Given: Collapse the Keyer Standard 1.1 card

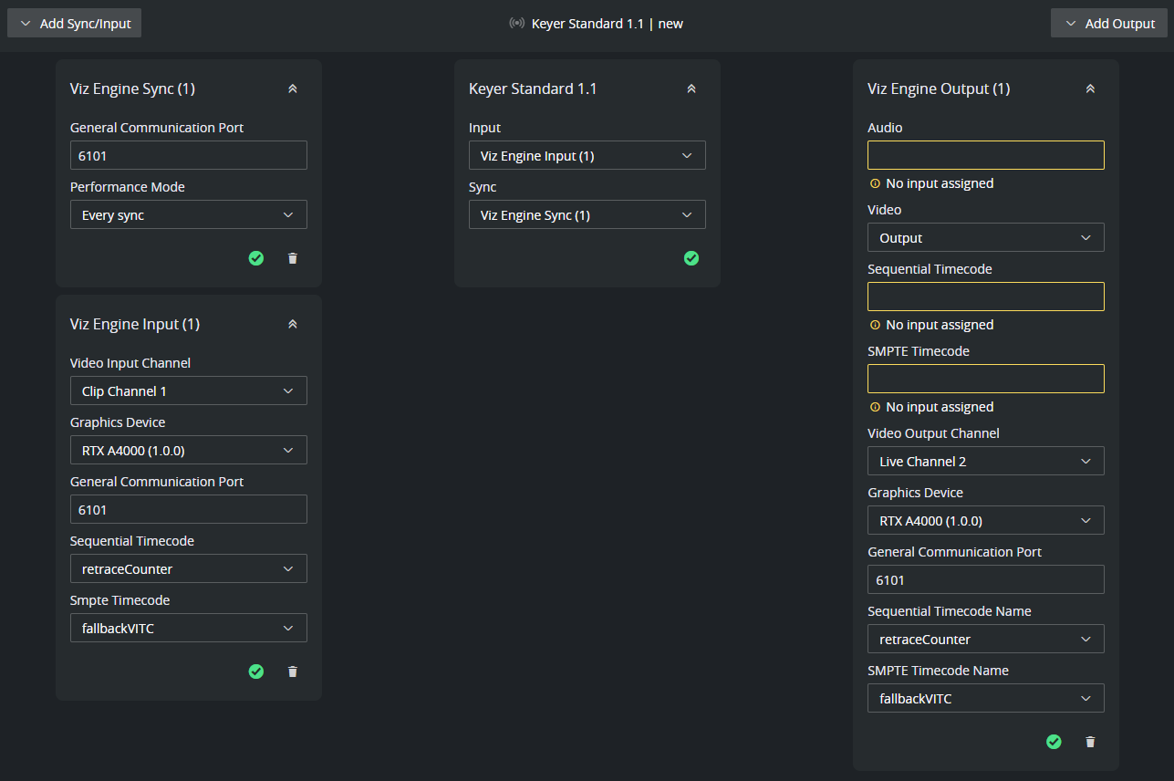Looking at the screenshot, I should (x=691, y=89).
